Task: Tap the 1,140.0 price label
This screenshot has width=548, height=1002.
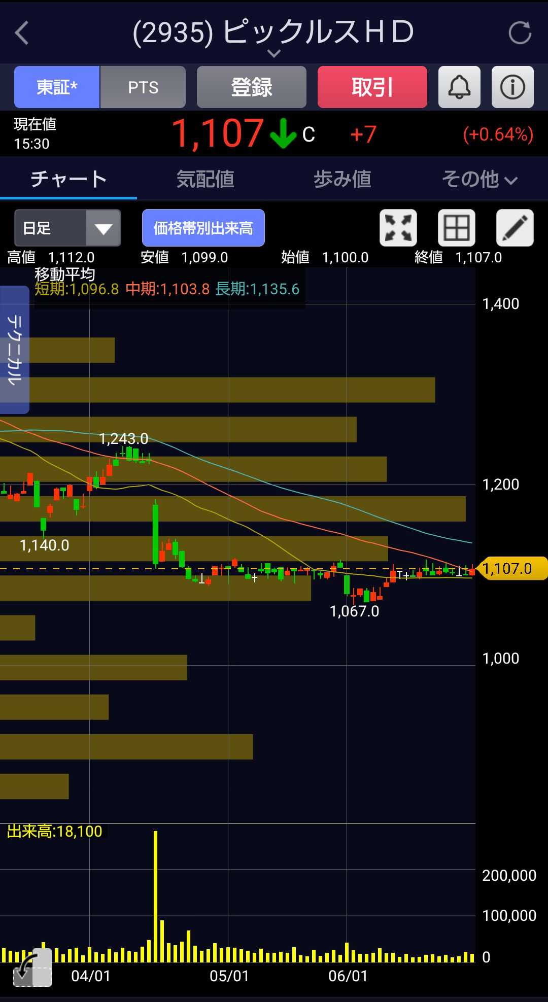Action: (44, 545)
